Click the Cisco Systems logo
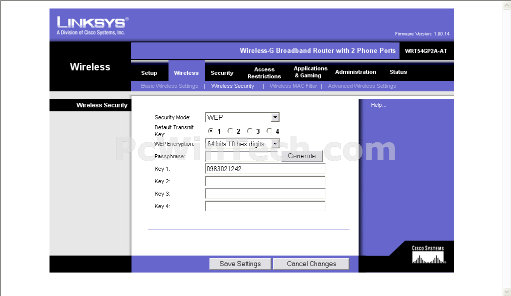This screenshot has width=511, height=296. [428, 255]
